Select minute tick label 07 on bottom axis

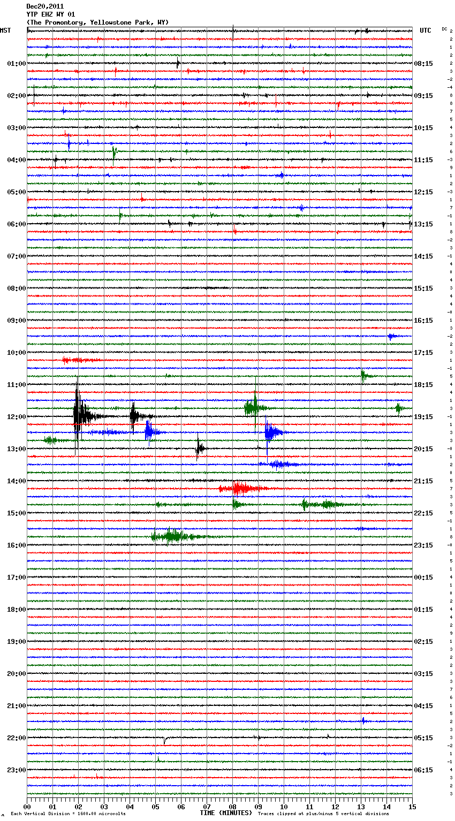(207, 807)
